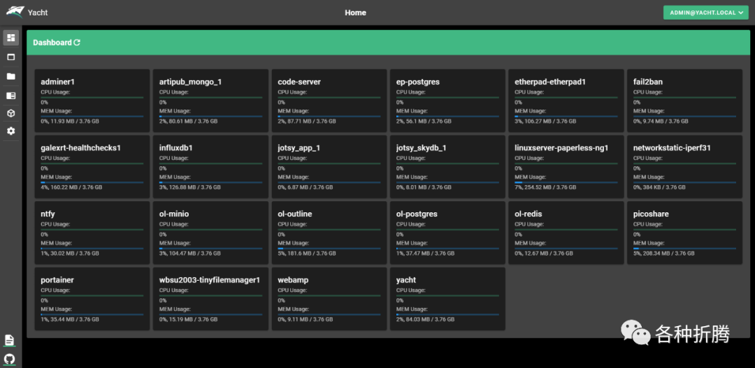Viewport: 755px width, 368px height.
Task: Click linuxserver-paperless-ng1 memory usage bar
Action: tap(566, 182)
